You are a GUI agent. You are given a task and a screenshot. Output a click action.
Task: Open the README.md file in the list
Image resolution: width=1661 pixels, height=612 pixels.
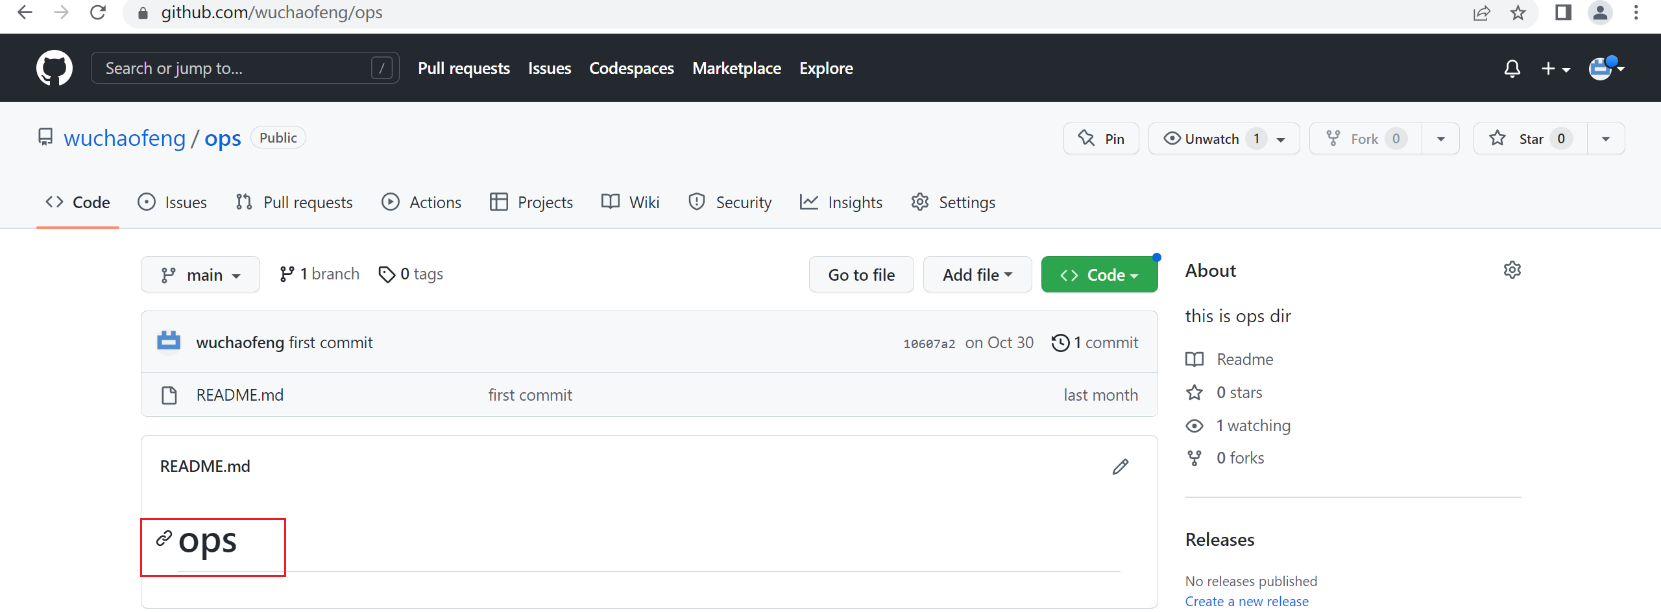pos(239,395)
